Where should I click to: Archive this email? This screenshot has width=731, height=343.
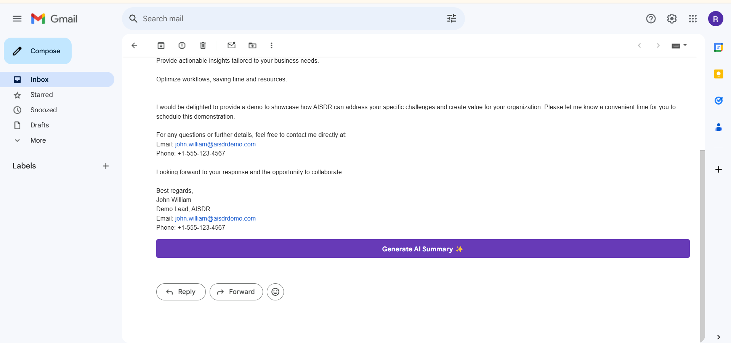click(161, 46)
